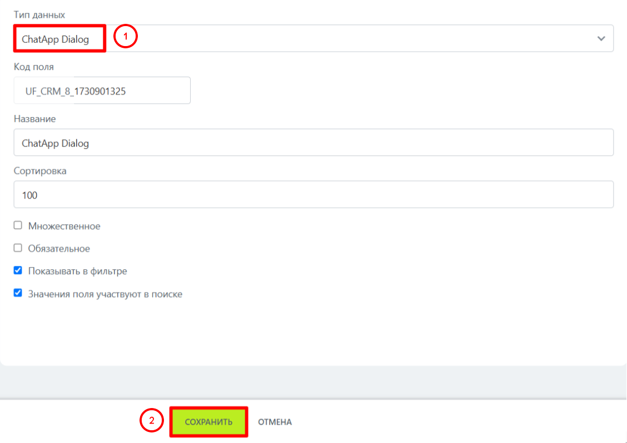The height and width of the screenshot is (443, 627).
Task: Click the Множественное label text
Action: (x=64, y=226)
